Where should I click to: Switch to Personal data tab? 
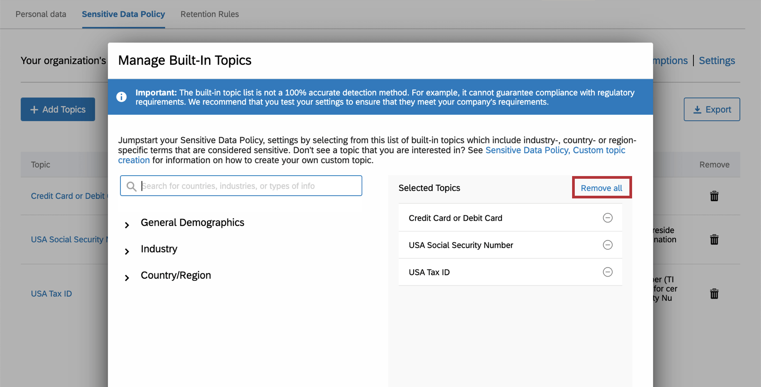[x=41, y=14]
